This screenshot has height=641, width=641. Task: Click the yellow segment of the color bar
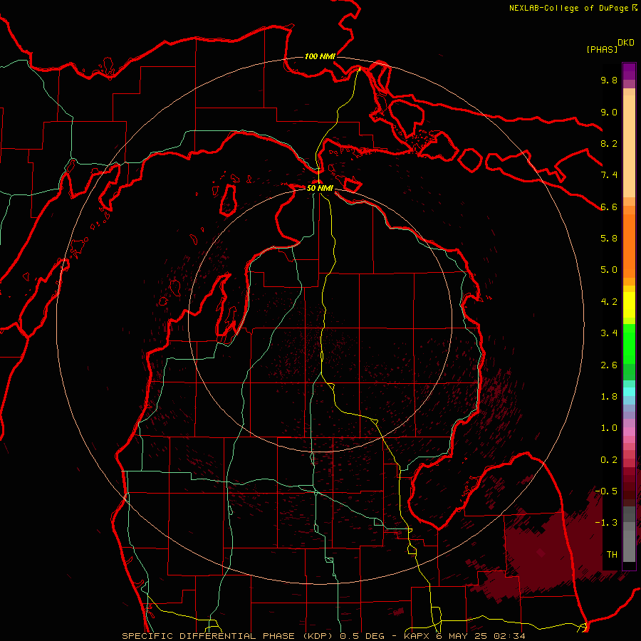629,305
